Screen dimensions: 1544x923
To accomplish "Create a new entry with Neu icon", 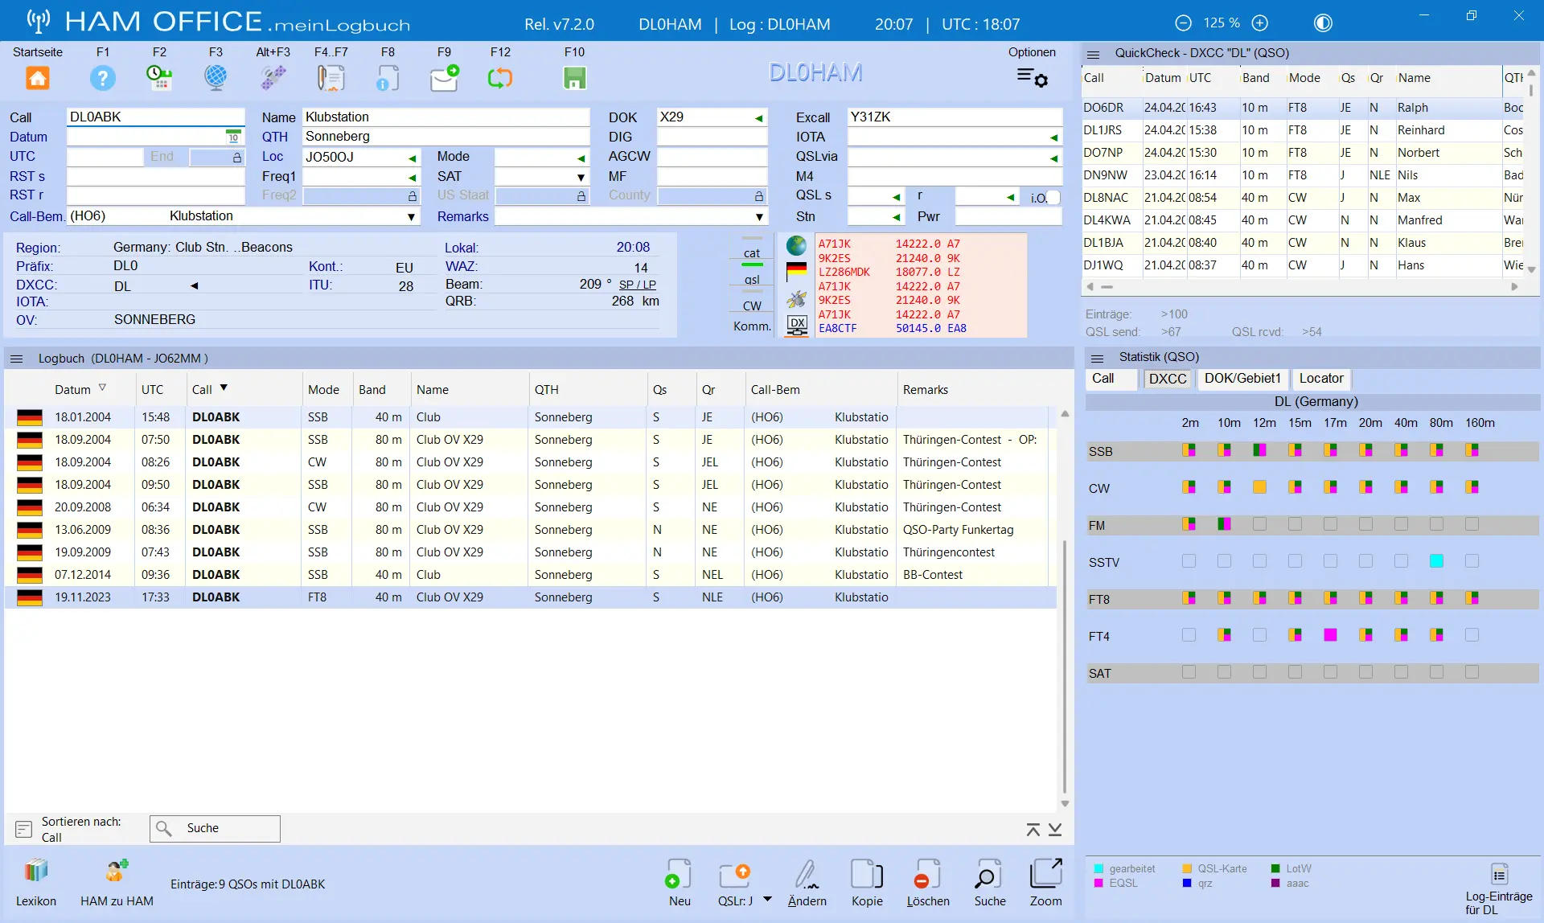I will coord(679,875).
